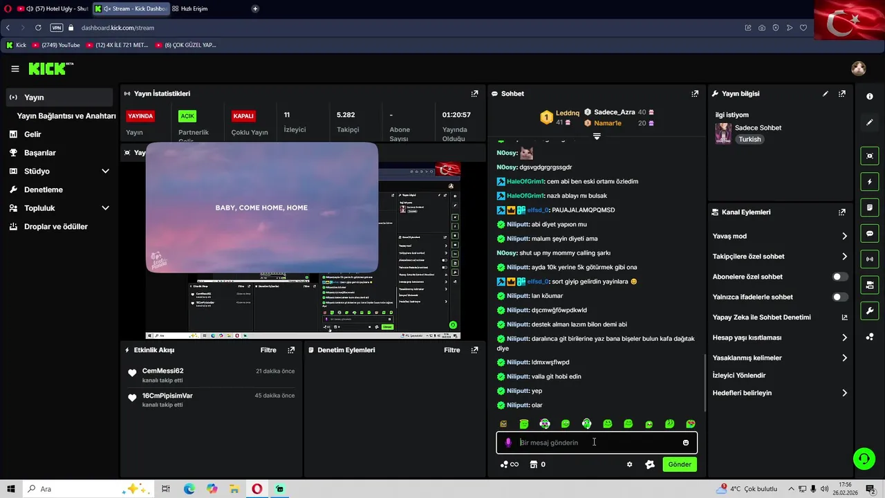Click the three-dots icon below sidebar wrench
The image size is (885, 498).
[x=870, y=337]
